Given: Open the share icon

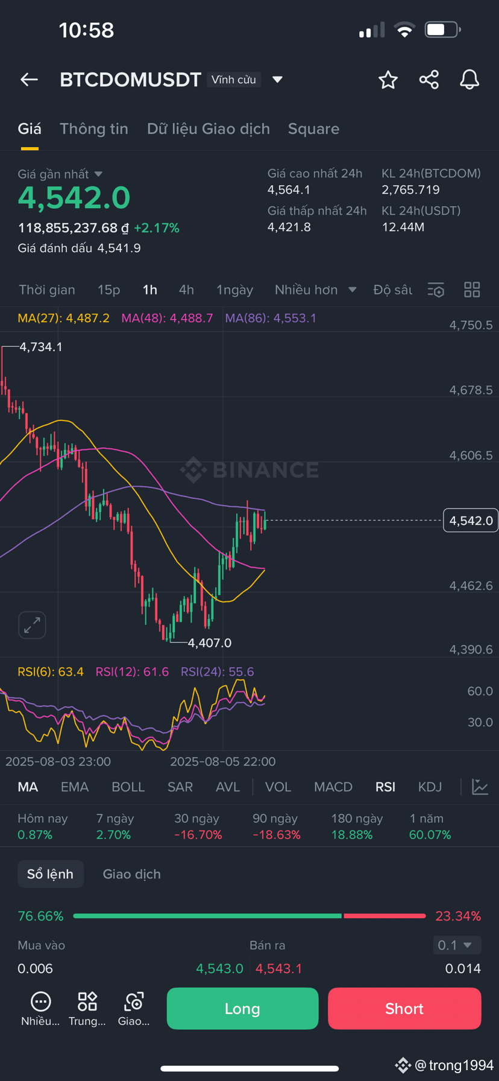Looking at the screenshot, I should (x=429, y=80).
